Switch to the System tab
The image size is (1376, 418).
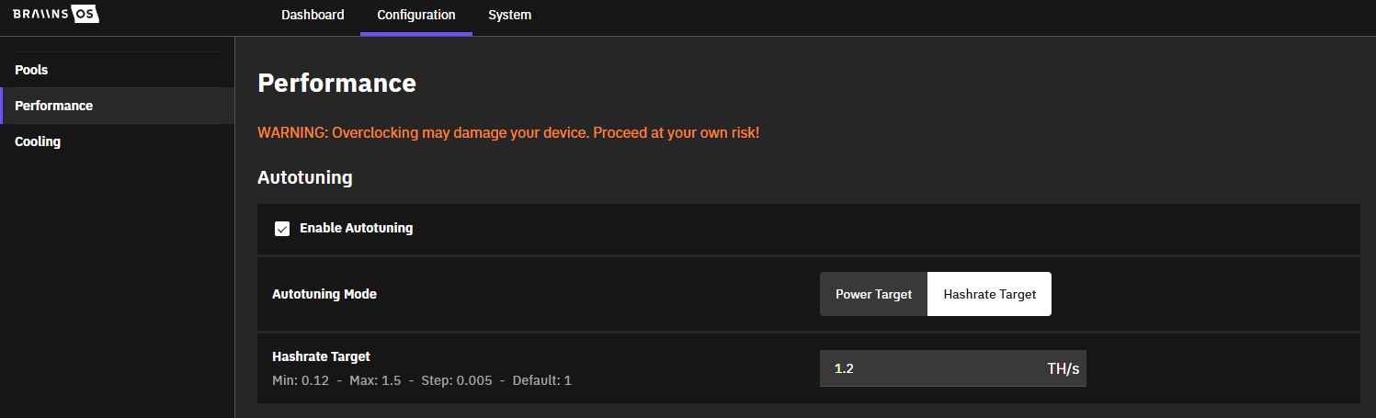[x=509, y=15]
